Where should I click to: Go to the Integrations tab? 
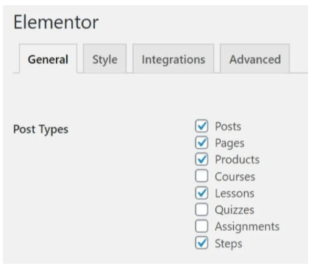click(x=174, y=59)
